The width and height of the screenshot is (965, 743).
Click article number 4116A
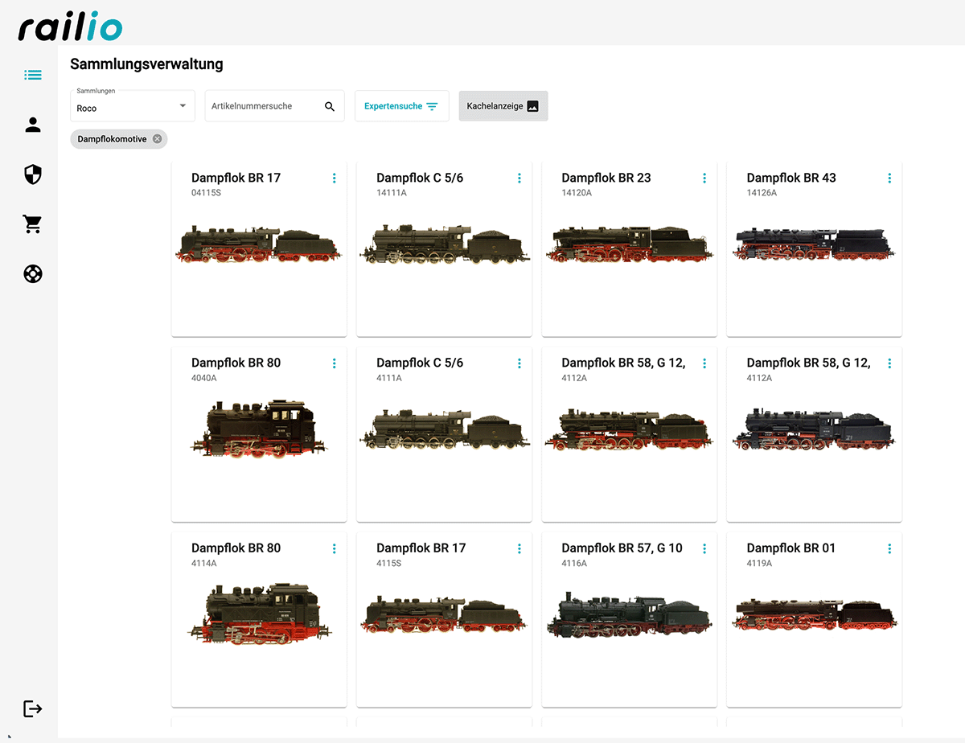574,563
